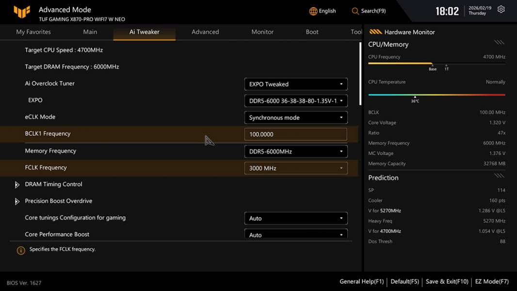
Task: Click the Hardware Monitor stripes icon
Action: [375, 32]
